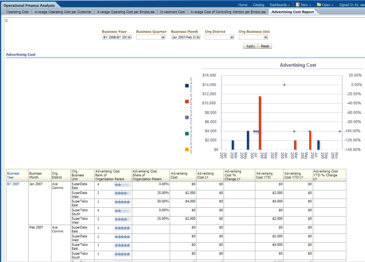Click the BY 2007 link
365x262 pixels.
(13, 184)
